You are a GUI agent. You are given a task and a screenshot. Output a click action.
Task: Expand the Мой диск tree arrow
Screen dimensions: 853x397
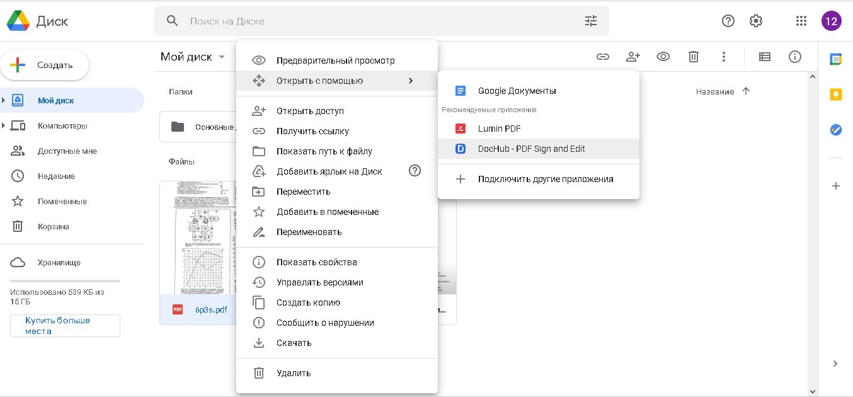click(4, 100)
